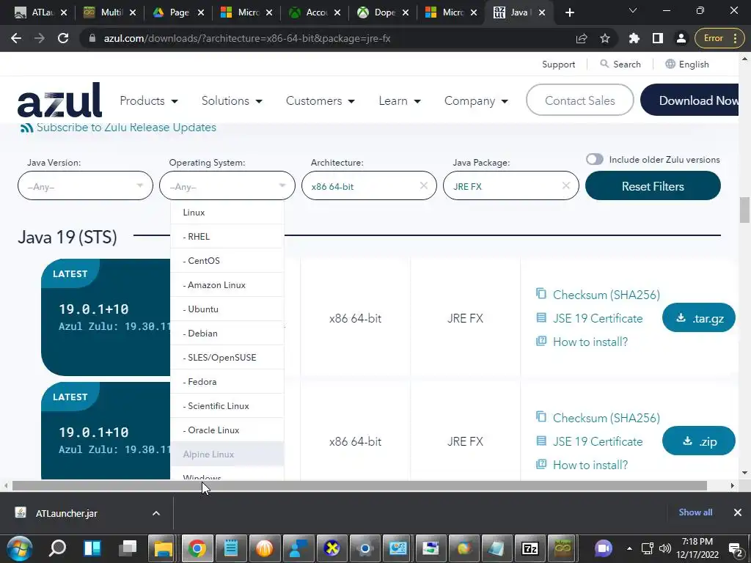Open taskbar search magnifier
This screenshot has height=563, width=751.
click(57, 548)
